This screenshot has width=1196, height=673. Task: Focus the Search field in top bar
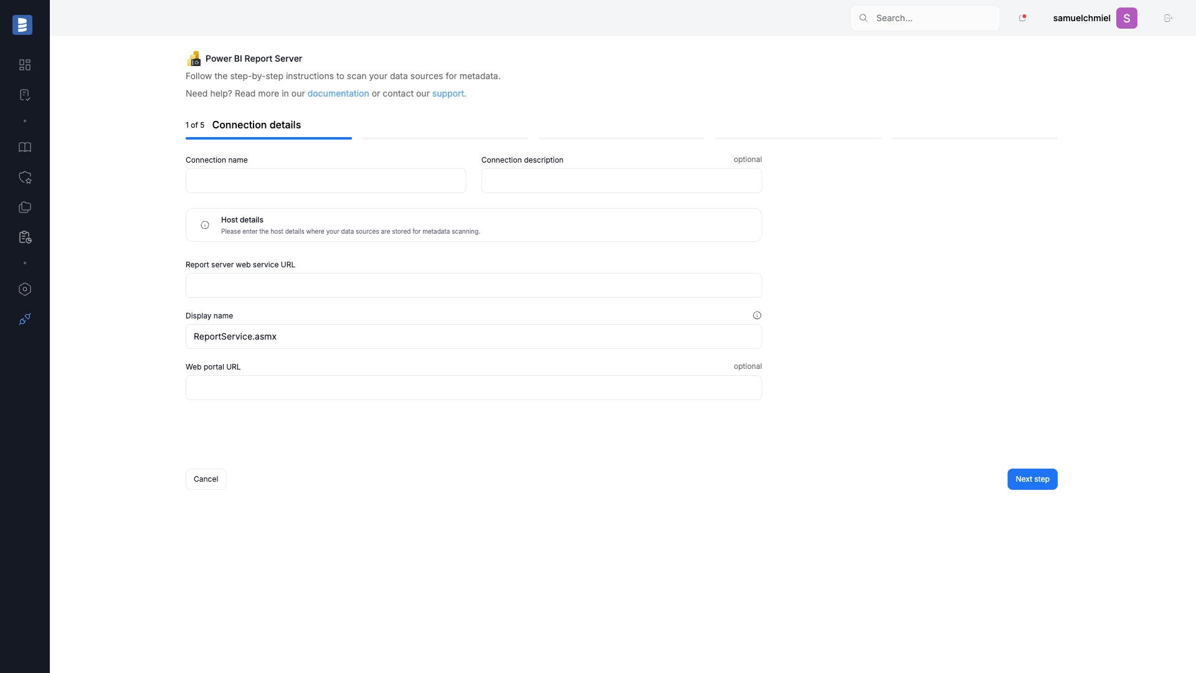click(925, 18)
